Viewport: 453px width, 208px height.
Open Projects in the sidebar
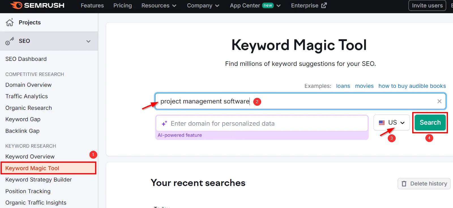pos(30,22)
